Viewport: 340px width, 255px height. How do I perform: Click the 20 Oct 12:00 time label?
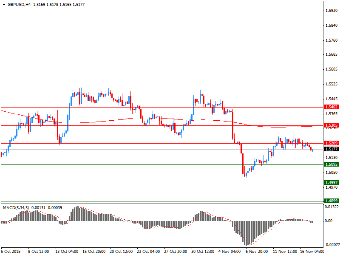[121, 252]
